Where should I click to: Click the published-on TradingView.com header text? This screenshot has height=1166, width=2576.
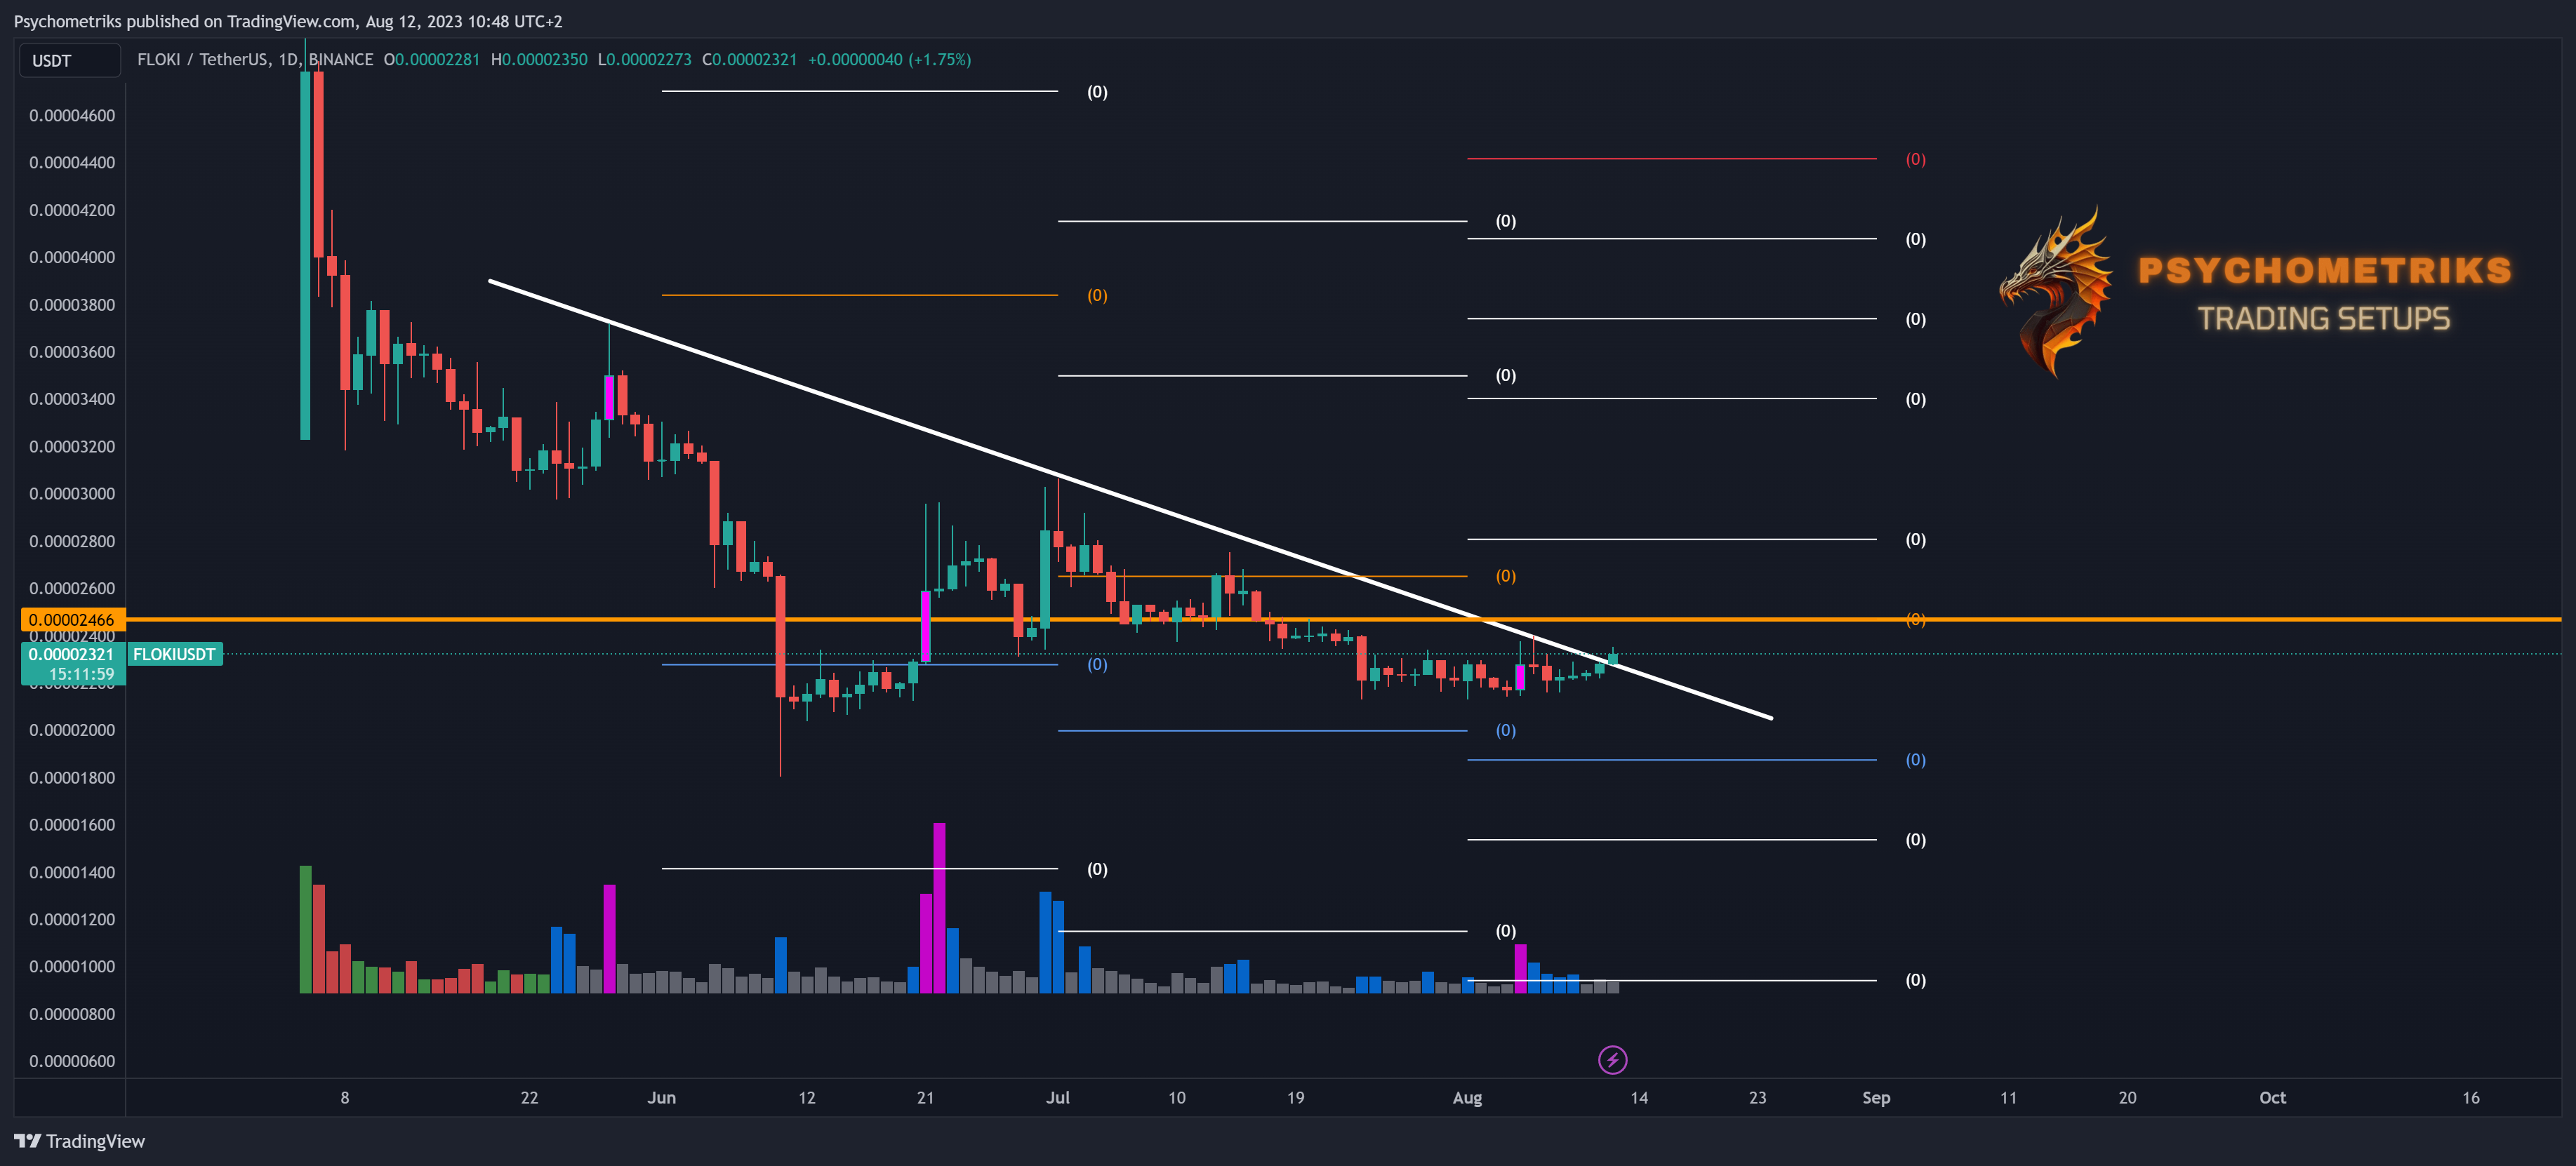[288, 21]
